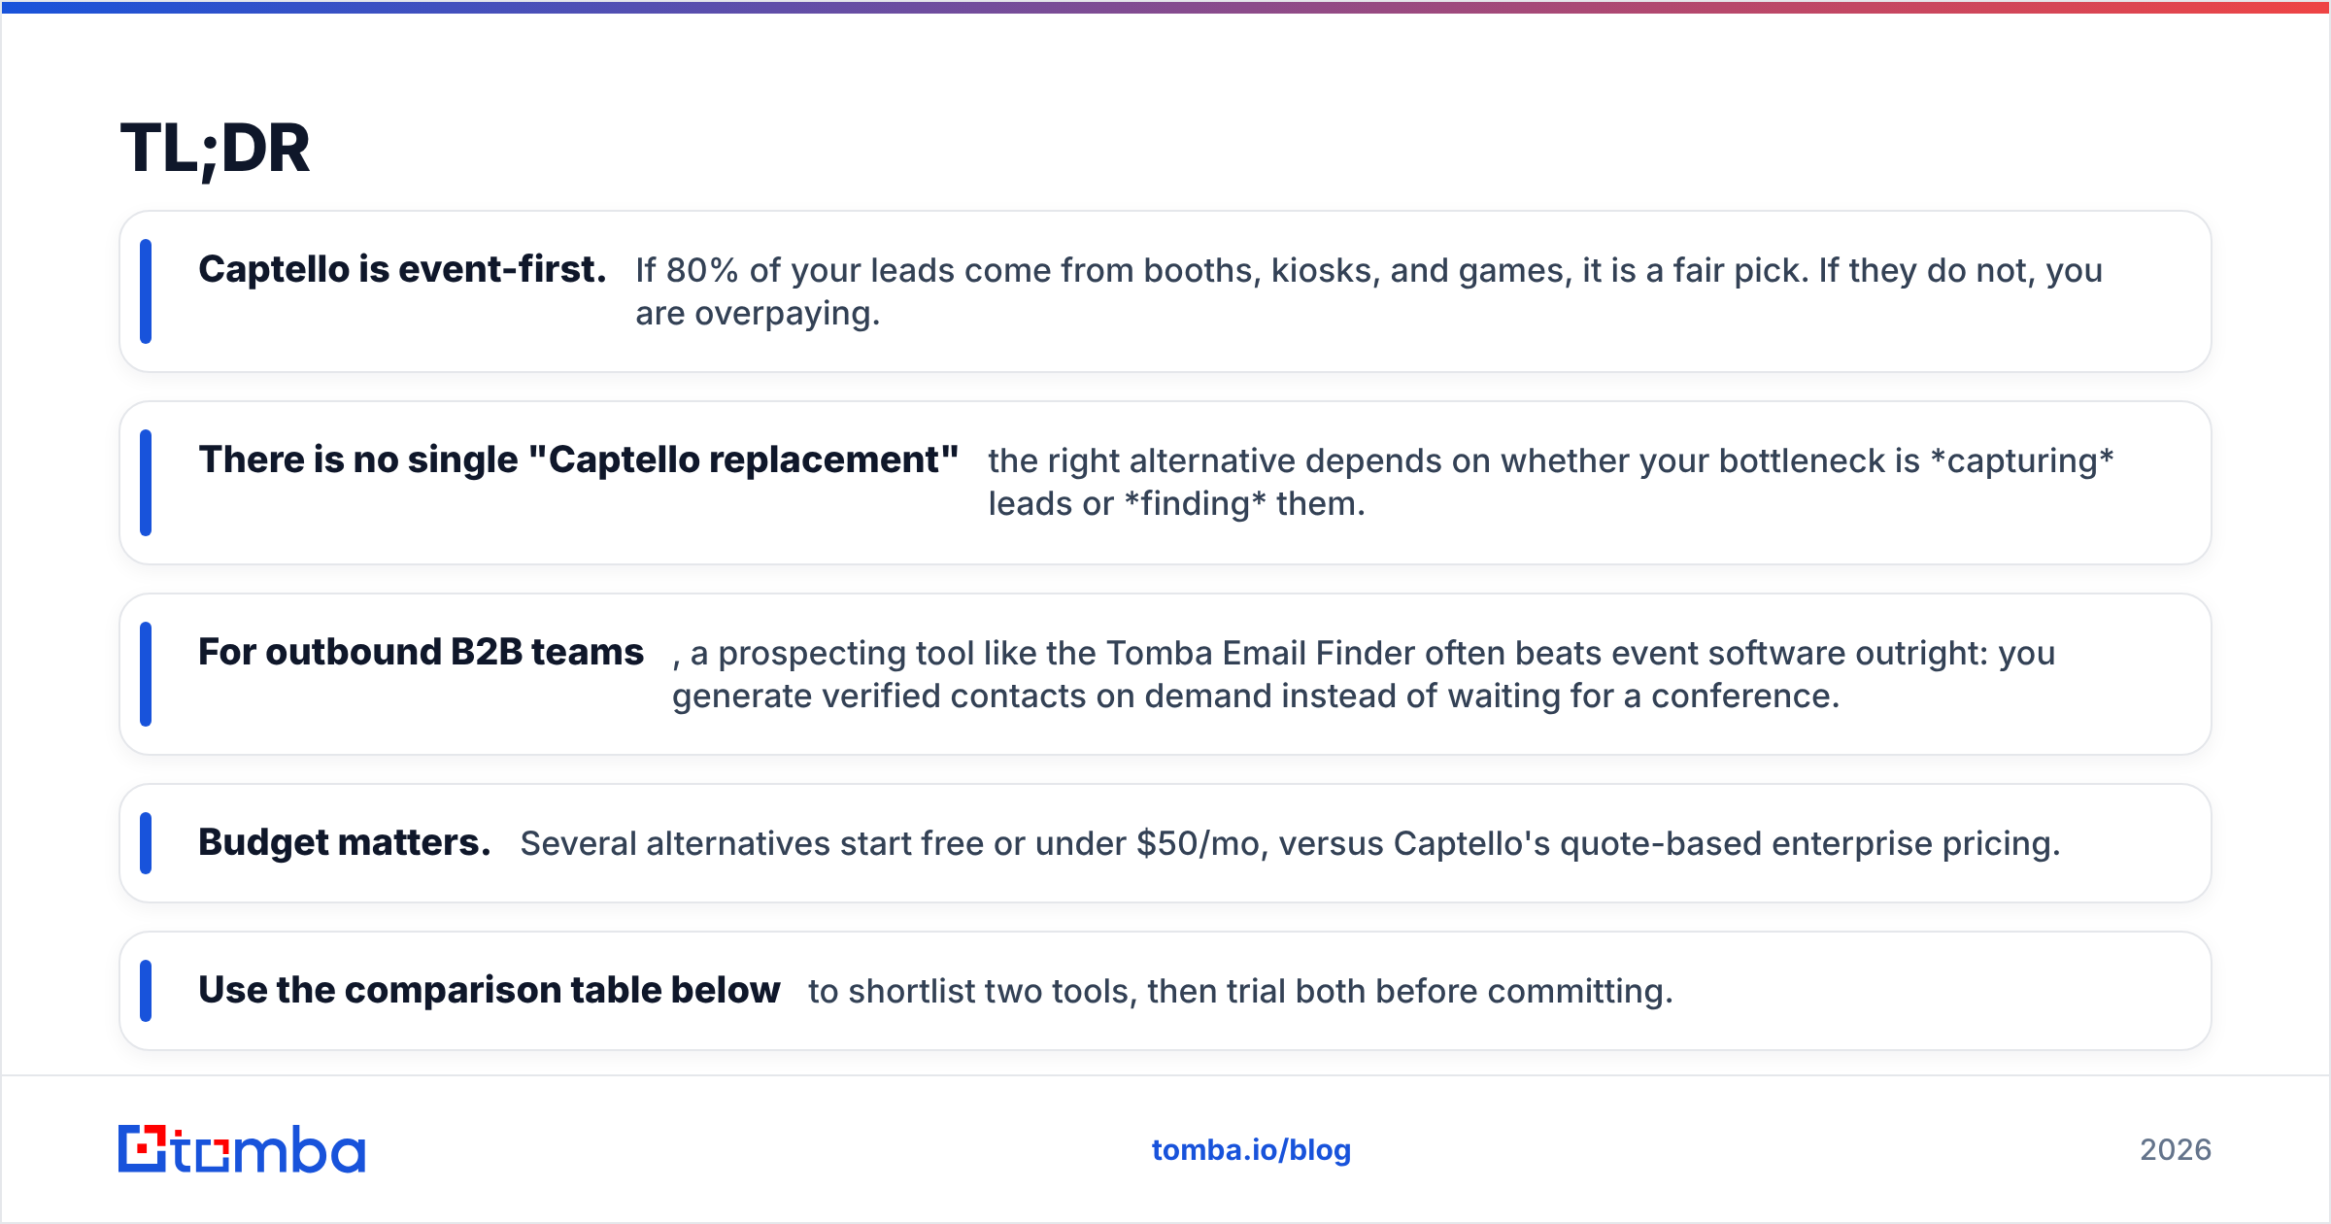Select 'There is no single Captello replacement' heading
This screenshot has width=2331, height=1224.
pos(579,459)
